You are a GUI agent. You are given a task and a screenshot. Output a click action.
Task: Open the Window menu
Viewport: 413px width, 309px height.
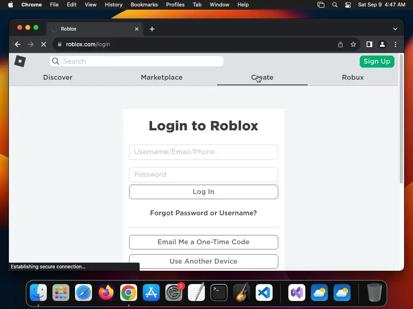tap(219, 5)
